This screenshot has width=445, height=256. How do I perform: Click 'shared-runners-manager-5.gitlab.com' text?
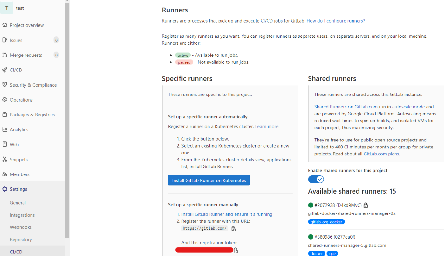point(347,245)
